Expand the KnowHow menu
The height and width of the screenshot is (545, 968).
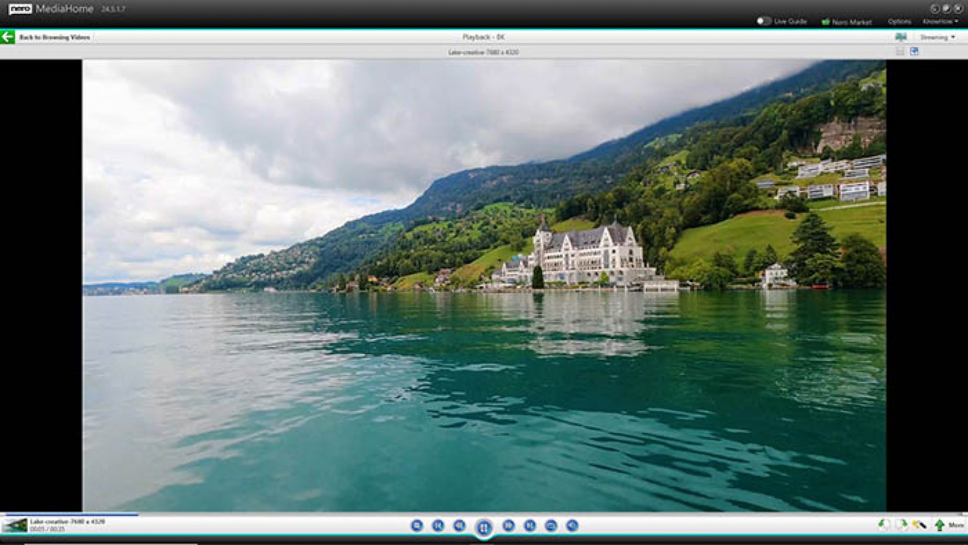click(940, 21)
